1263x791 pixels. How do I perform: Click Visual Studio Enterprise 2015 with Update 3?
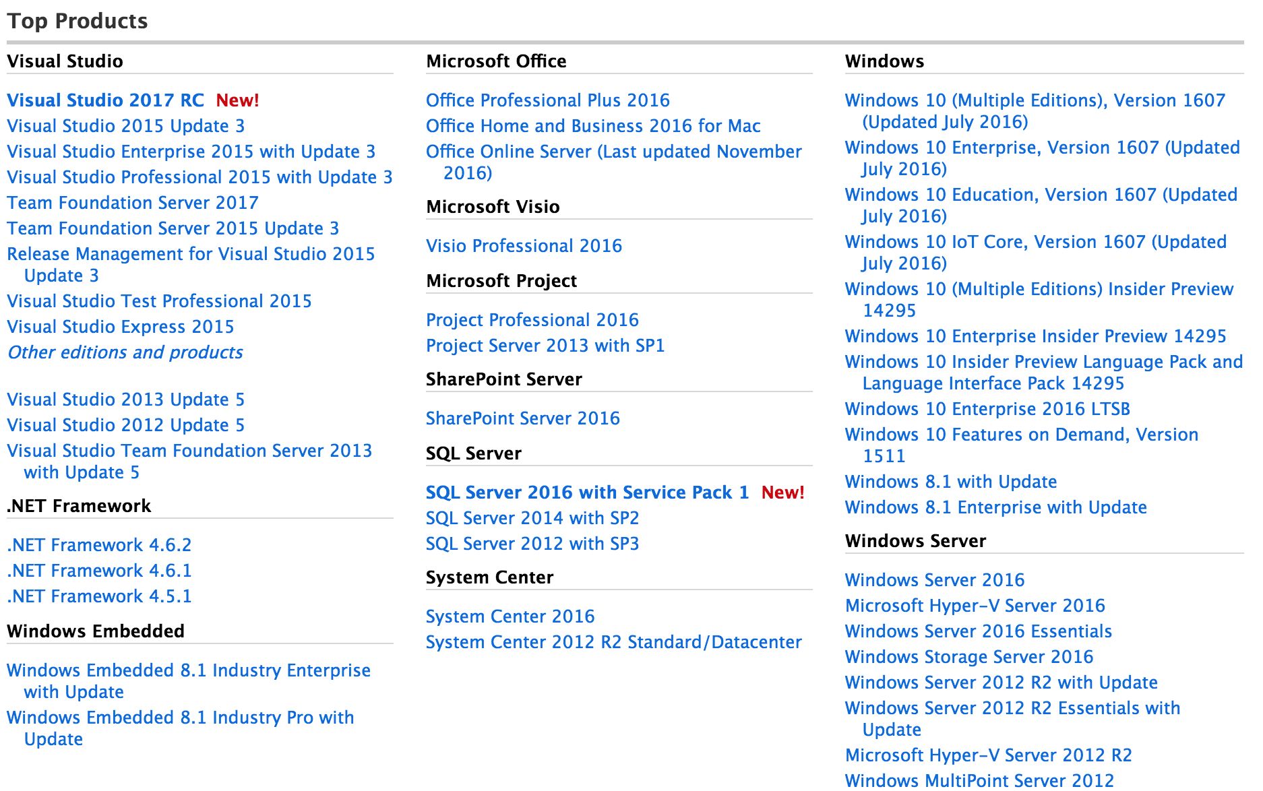coord(191,152)
